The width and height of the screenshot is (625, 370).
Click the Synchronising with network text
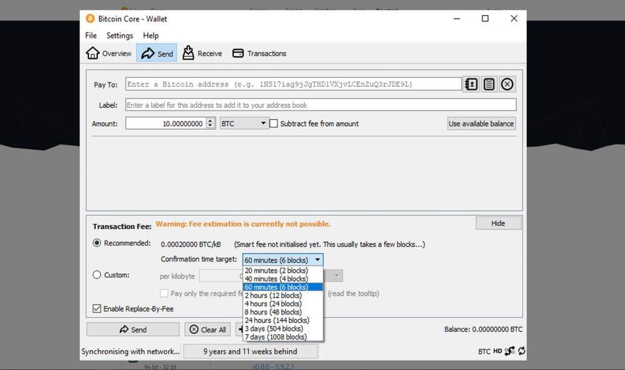click(x=131, y=351)
